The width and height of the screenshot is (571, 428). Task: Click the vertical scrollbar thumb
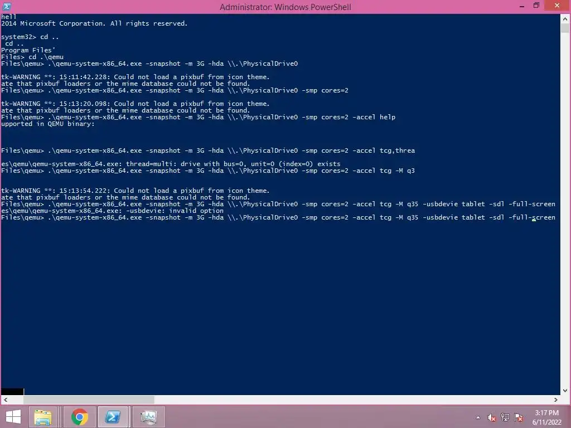(565, 28)
